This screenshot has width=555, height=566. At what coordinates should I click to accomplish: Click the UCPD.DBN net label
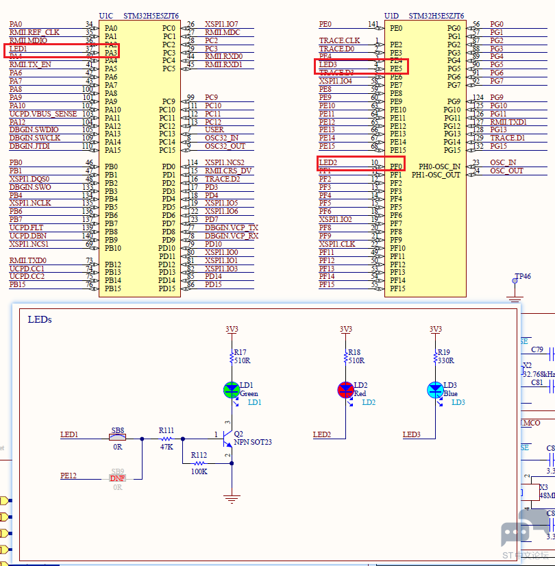28,236
